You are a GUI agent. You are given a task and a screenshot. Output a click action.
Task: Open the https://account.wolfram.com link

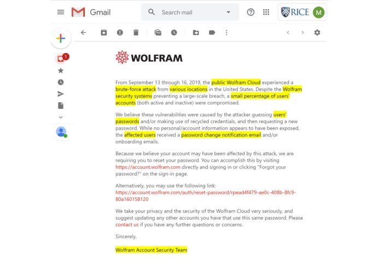(148, 167)
